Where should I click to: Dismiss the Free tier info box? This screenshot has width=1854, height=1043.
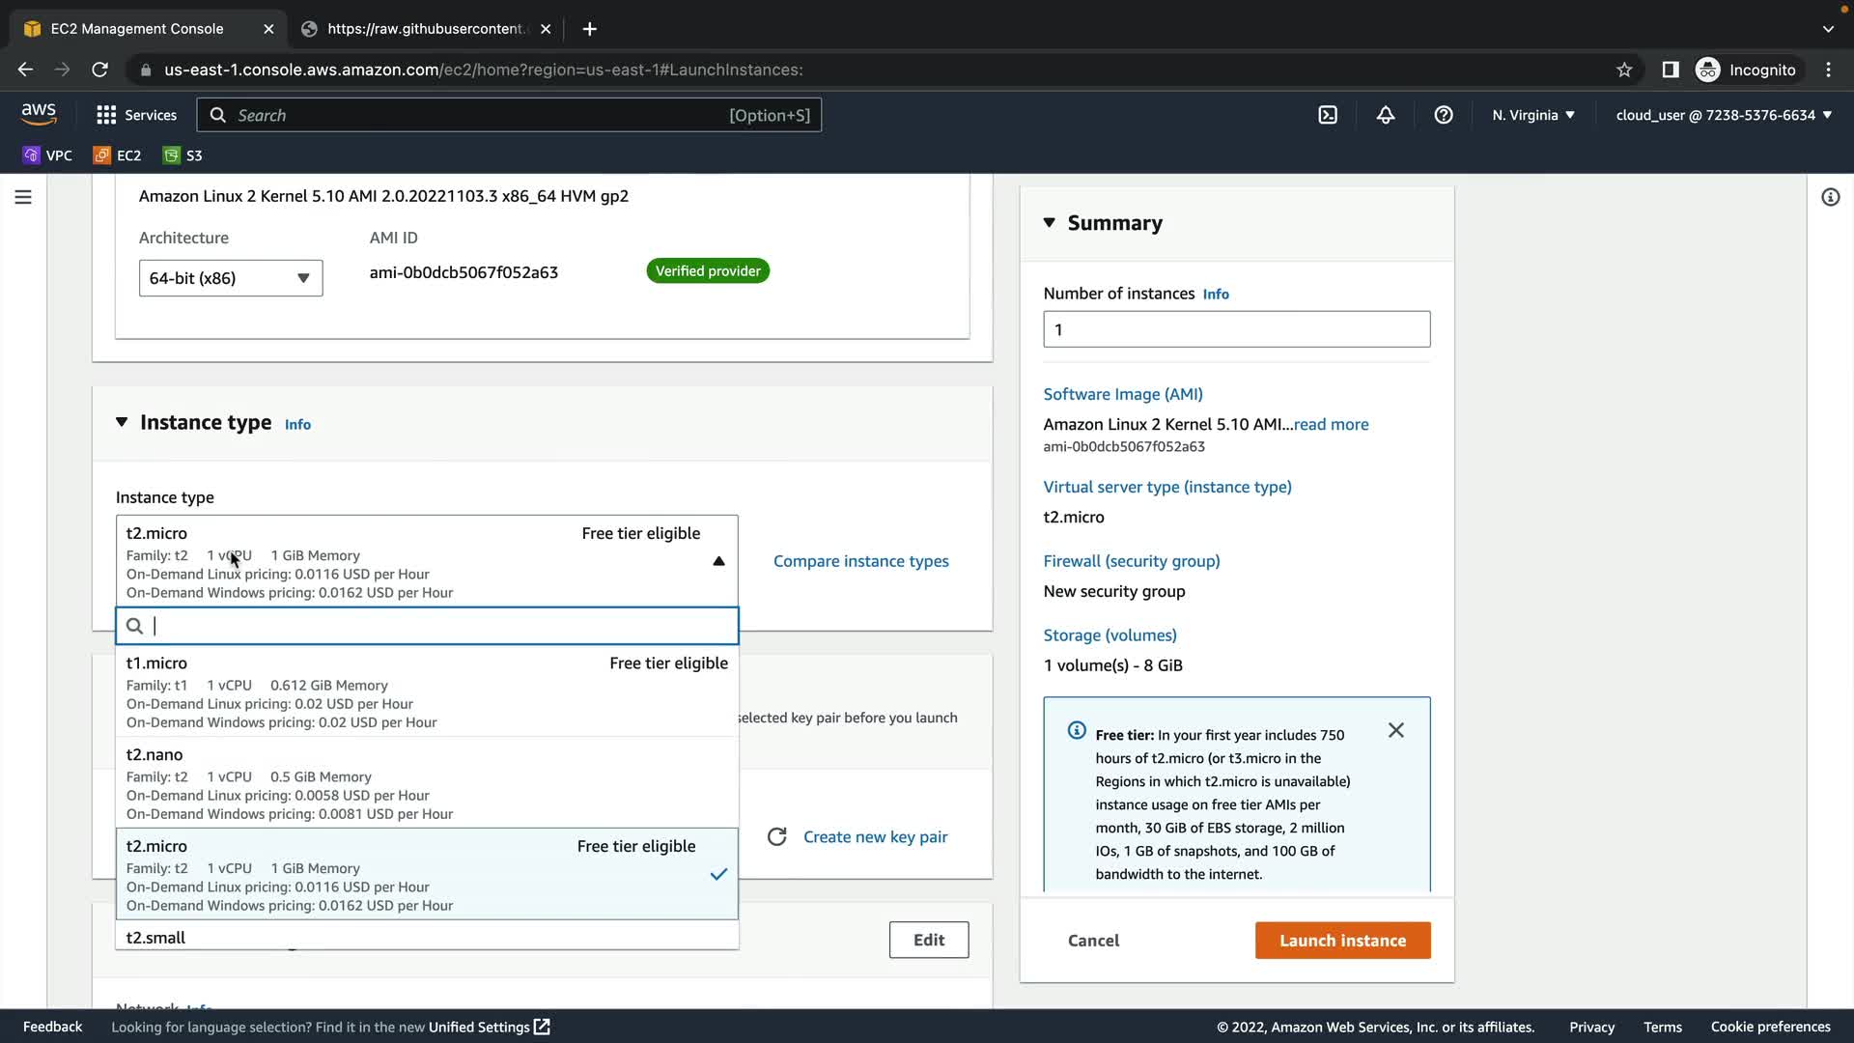pos(1395,730)
